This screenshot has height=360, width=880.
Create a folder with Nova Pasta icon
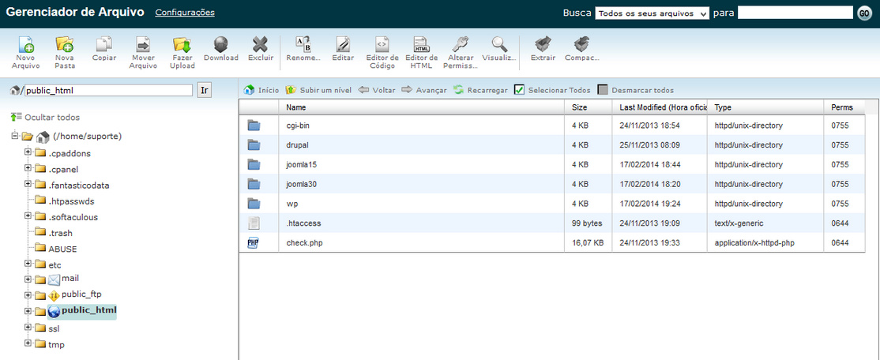(65, 45)
